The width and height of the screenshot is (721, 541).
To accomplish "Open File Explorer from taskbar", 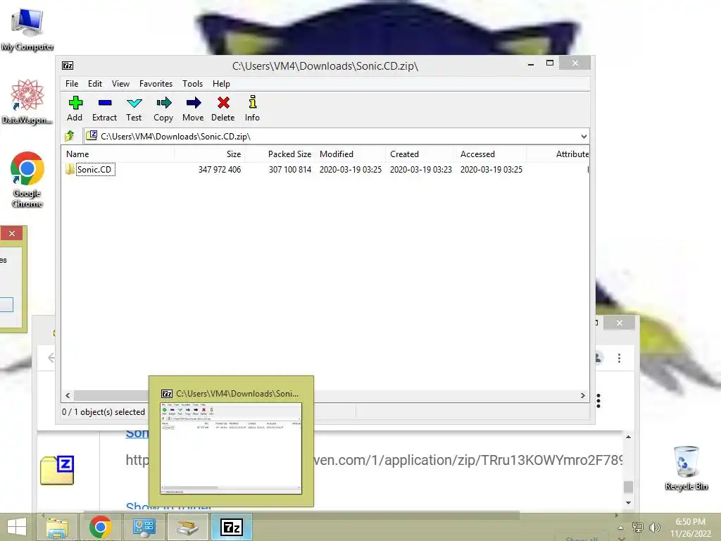I will coord(58,527).
